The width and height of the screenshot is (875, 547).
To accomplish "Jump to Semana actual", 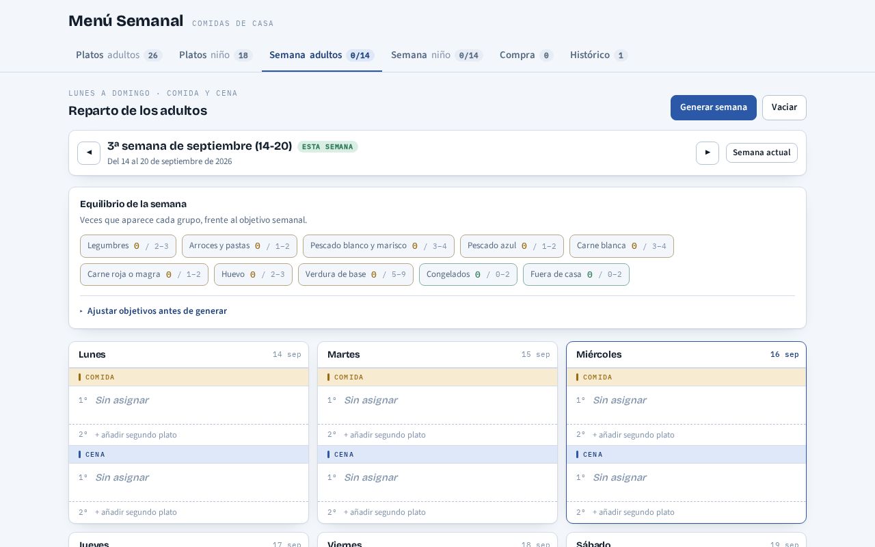I will 762,152.
